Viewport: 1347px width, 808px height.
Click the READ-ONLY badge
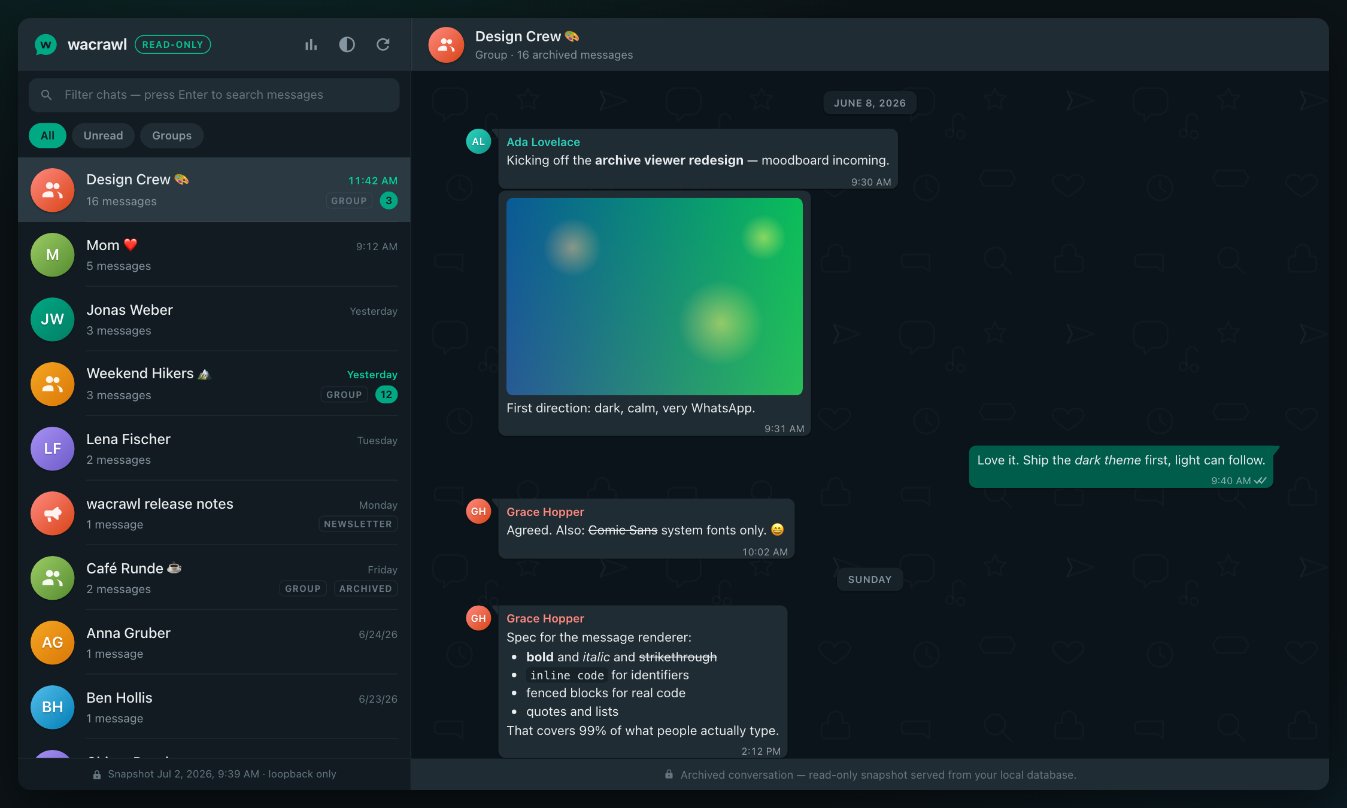click(x=172, y=44)
